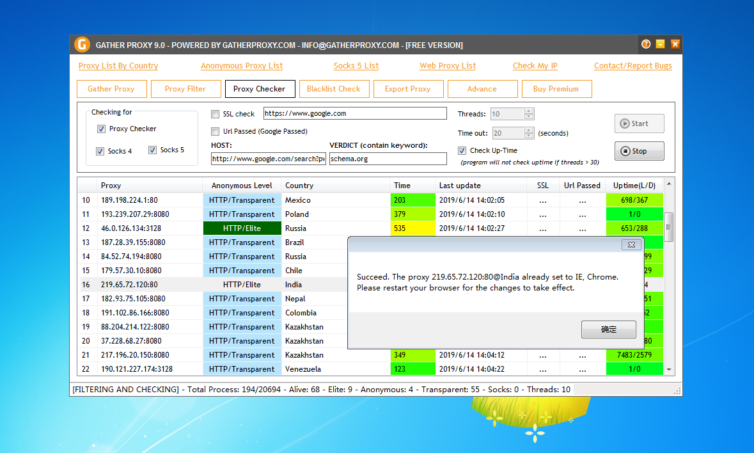Image resolution: width=754 pixels, height=453 pixels.
Task: Select proxy row 189.198.224.1:80
Action: (x=371, y=200)
